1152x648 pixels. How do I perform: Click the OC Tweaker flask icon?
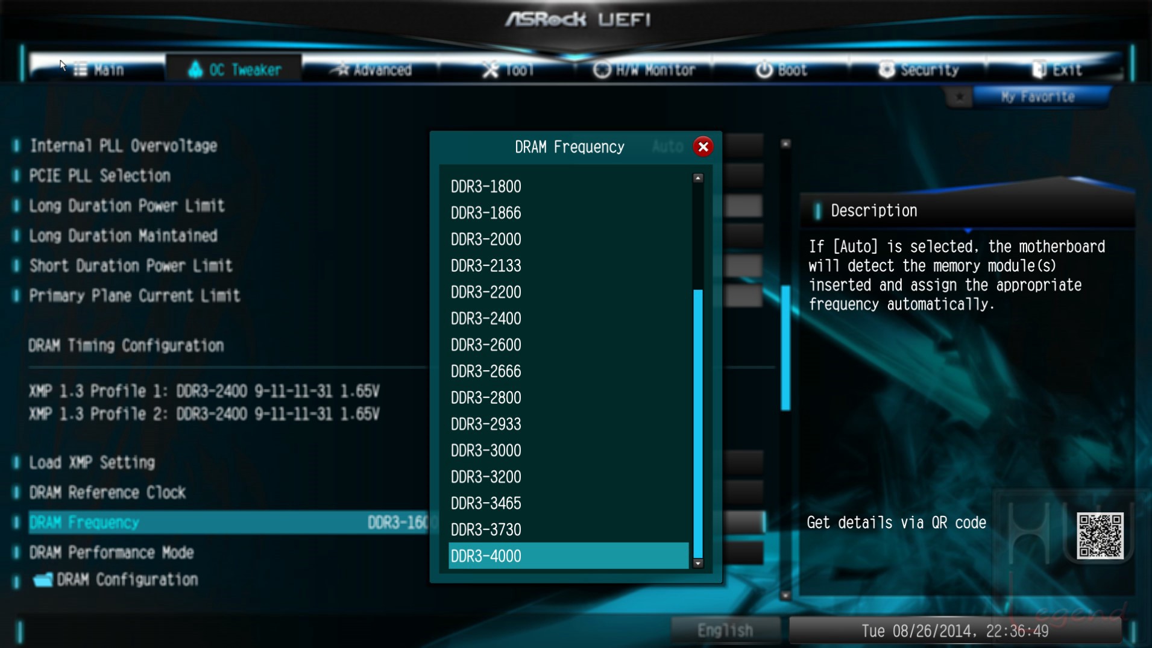click(195, 69)
